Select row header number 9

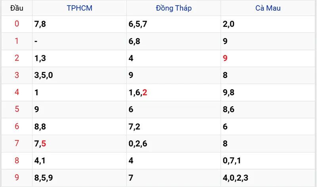pyautogui.click(x=17, y=177)
